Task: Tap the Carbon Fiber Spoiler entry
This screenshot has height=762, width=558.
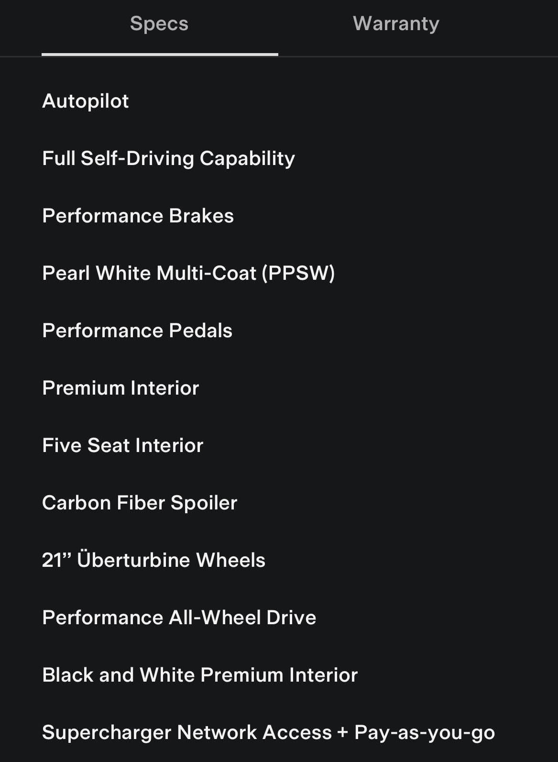Action: point(140,503)
